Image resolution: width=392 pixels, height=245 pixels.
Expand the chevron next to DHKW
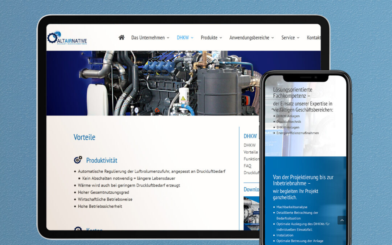(x=192, y=38)
